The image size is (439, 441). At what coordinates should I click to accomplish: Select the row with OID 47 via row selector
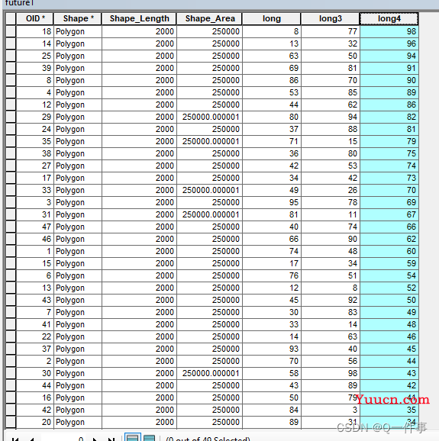pos(11,227)
